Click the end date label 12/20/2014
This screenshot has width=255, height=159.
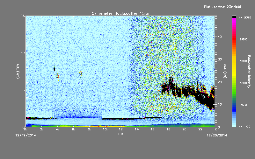[x=217, y=135]
